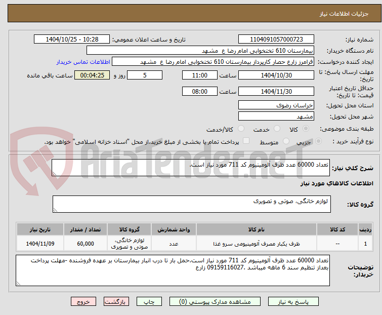Click the گروه کالا text area
Viewport: 382px width, 315px height.
click(191, 204)
